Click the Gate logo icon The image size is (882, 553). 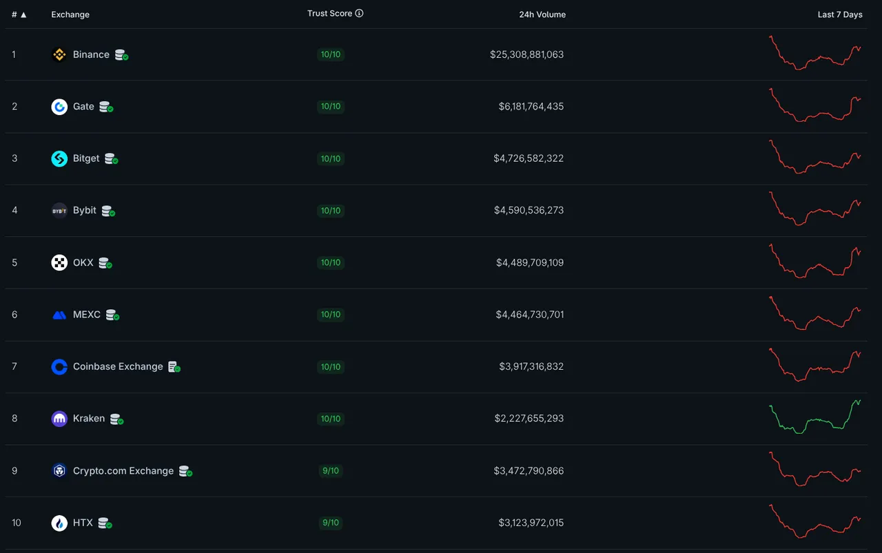coord(59,107)
